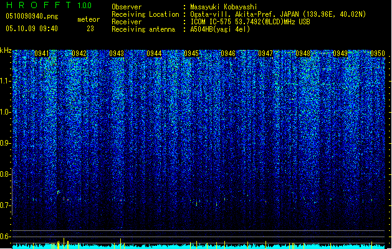Click the 0944 time marker
The image size is (392, 249).
154,54
